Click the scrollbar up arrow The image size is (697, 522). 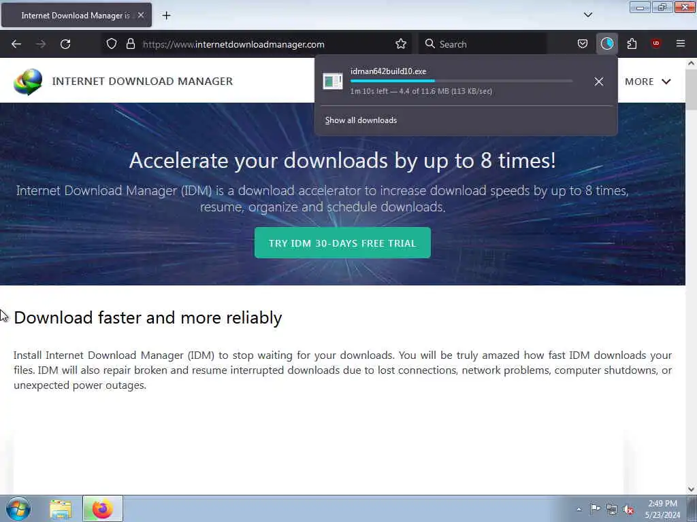[692, 63]
